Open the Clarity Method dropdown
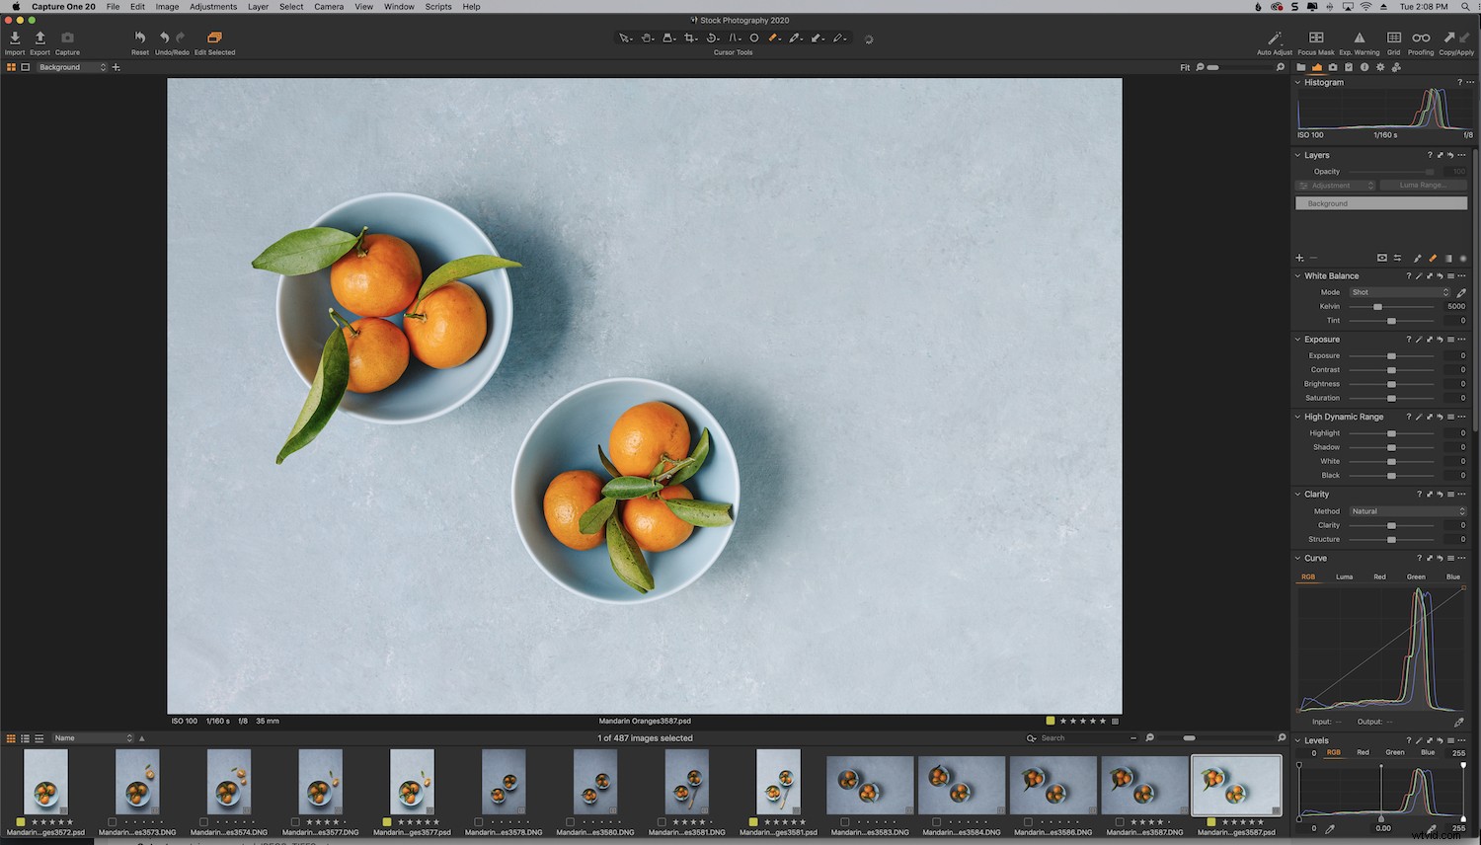This screenshot has height=845, width=1481. 1406,510
